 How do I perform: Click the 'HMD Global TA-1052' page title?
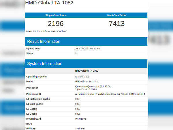click(x=49, y=3)
